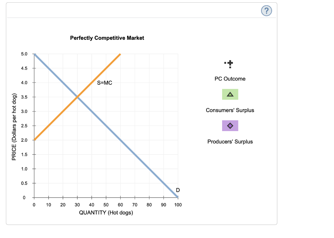
Task: Click the QUANTITY (Hot dogs) axis label
Action: point(106,213)
